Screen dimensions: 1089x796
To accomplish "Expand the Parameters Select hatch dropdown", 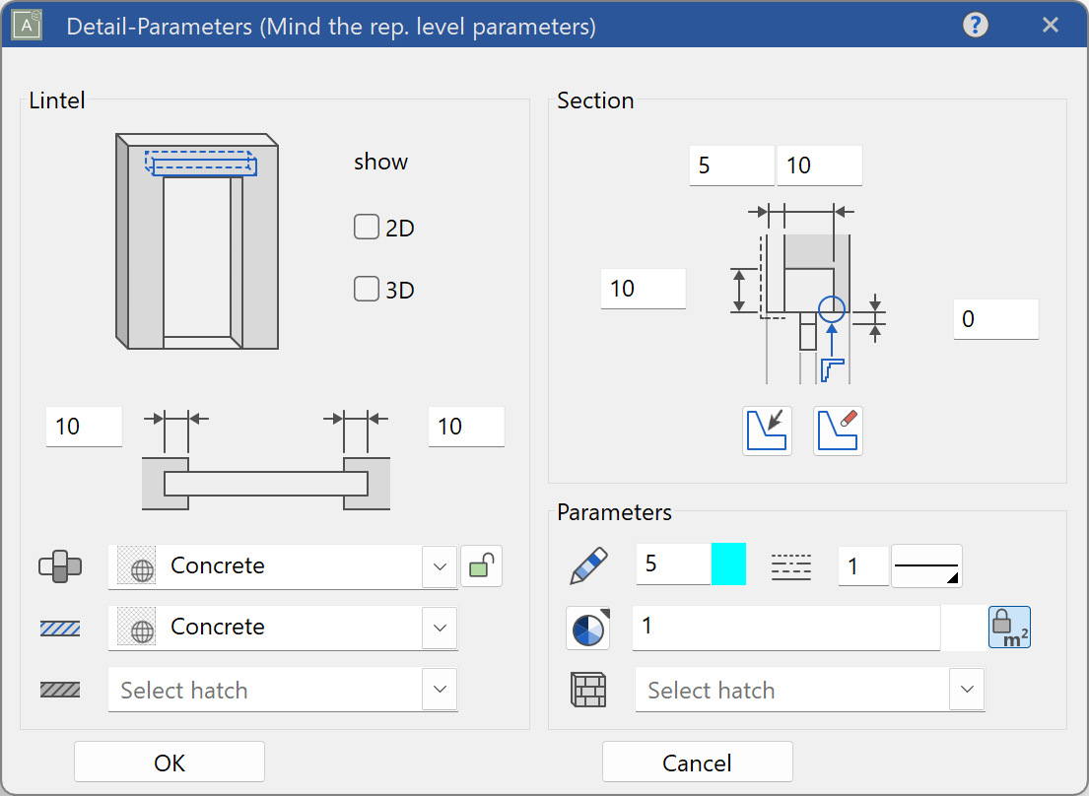I will (x=967, y=690).
